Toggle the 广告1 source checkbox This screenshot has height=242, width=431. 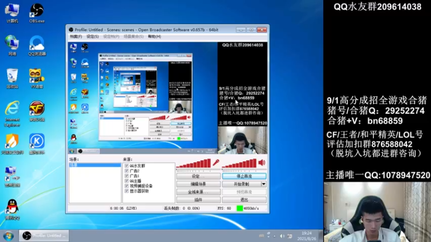(127, 176)
